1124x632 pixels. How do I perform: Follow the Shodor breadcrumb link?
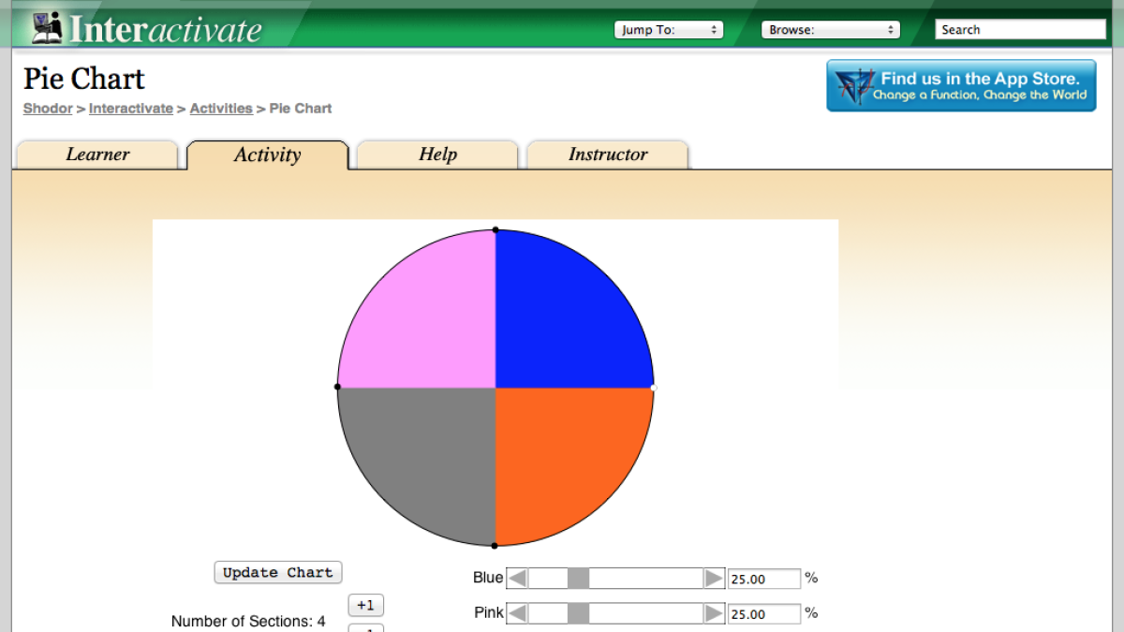pyautogui.click(x=47, y=109)
